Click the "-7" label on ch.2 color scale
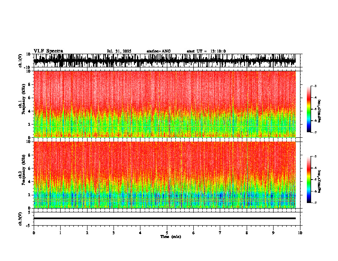This screenshot has width=338, height=261. click(x=315, y=203)
